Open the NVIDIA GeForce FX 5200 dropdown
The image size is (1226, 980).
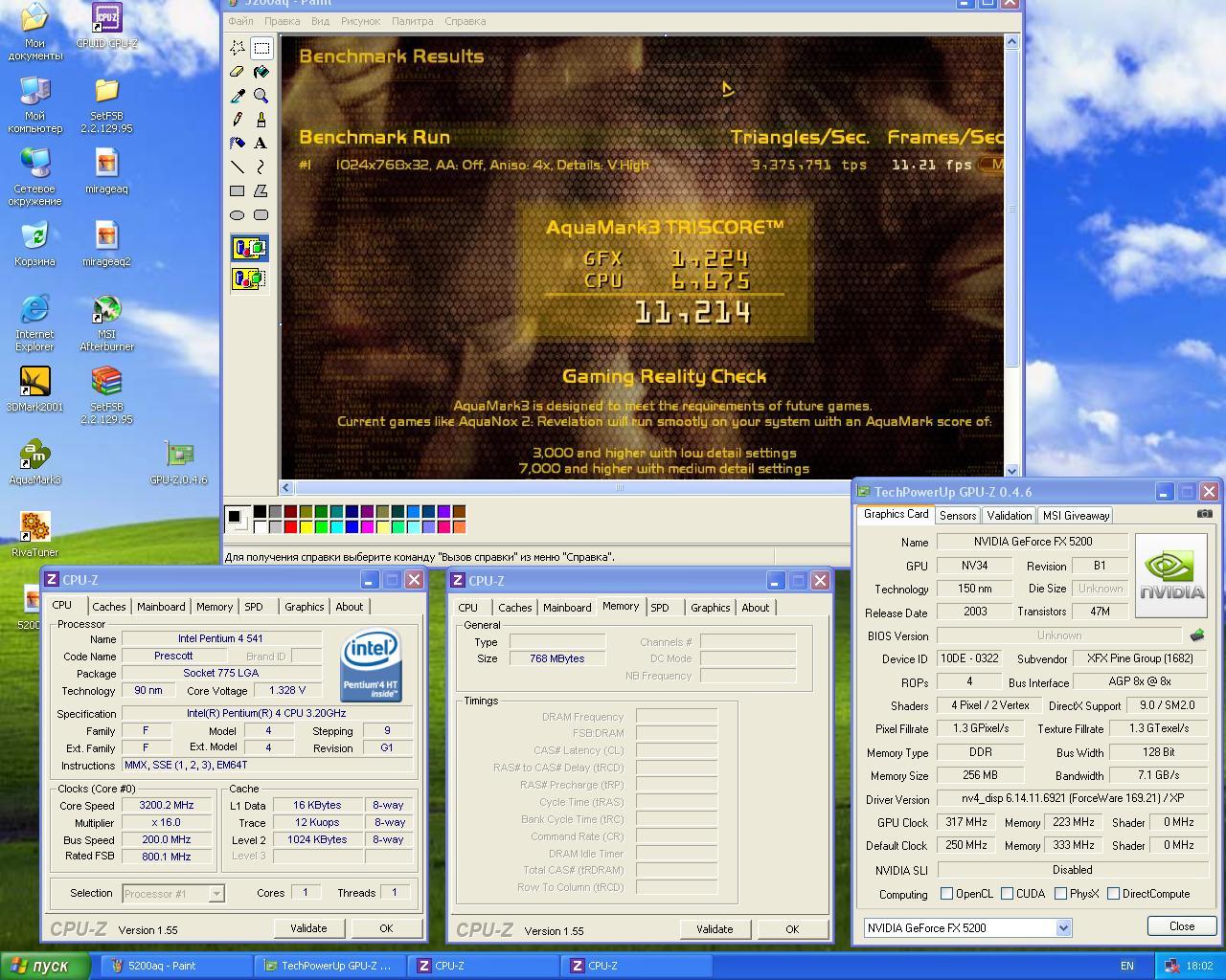(x=1062, y=927)
